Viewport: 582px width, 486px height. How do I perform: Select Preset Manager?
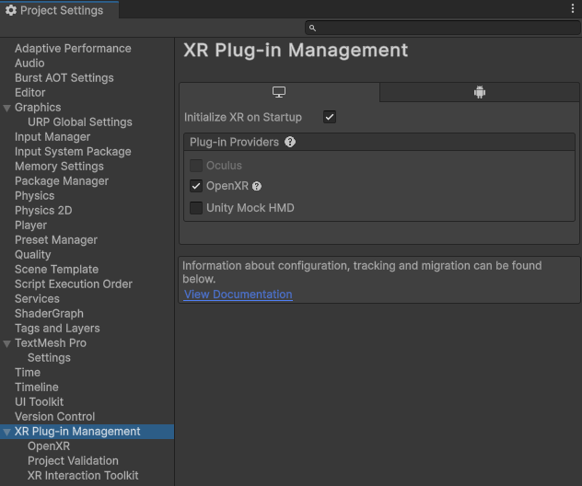(56, 239)
